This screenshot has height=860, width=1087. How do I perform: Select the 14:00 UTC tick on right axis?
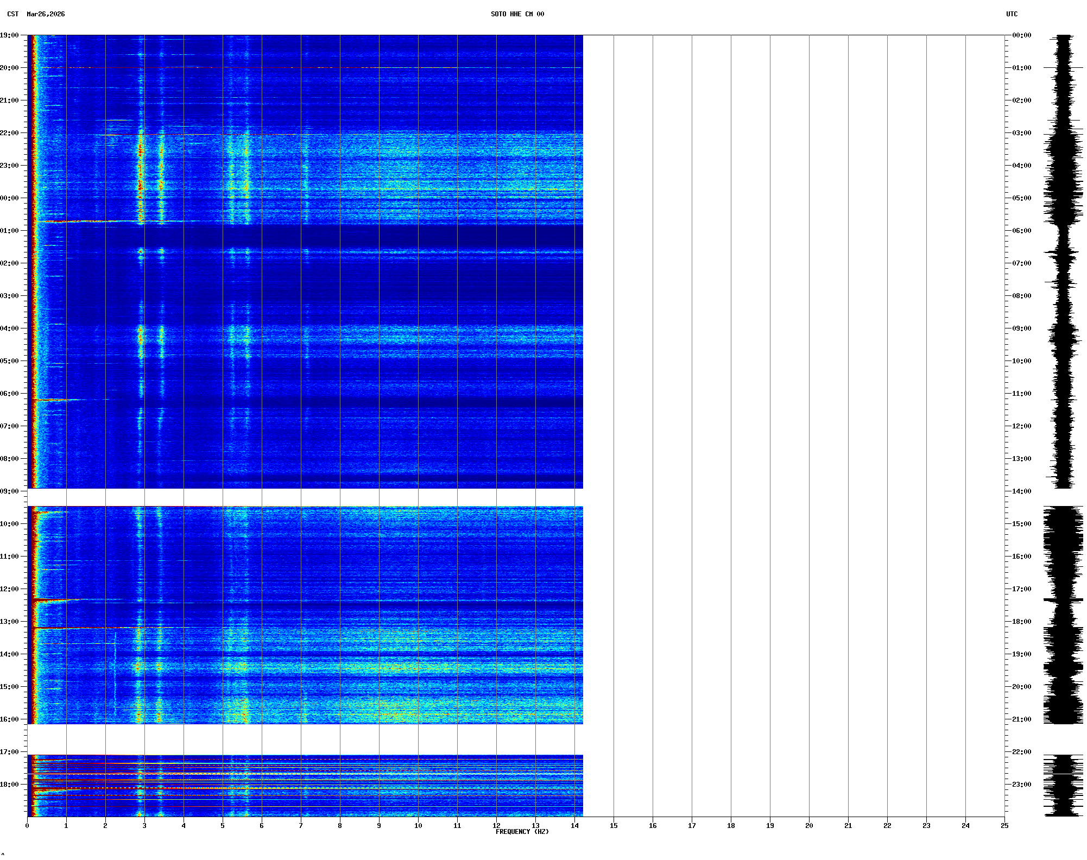click(1021, 491)
